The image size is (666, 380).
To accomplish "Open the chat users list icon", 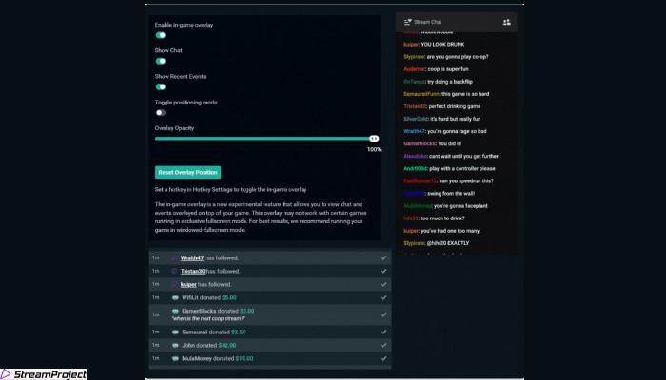I will [x=507, y=22].
